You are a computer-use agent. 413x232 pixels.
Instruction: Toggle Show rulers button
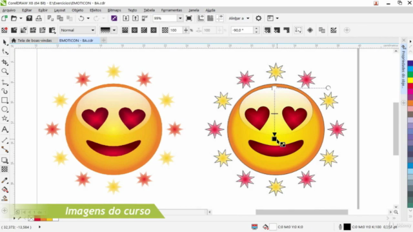[x=201, y=18]
